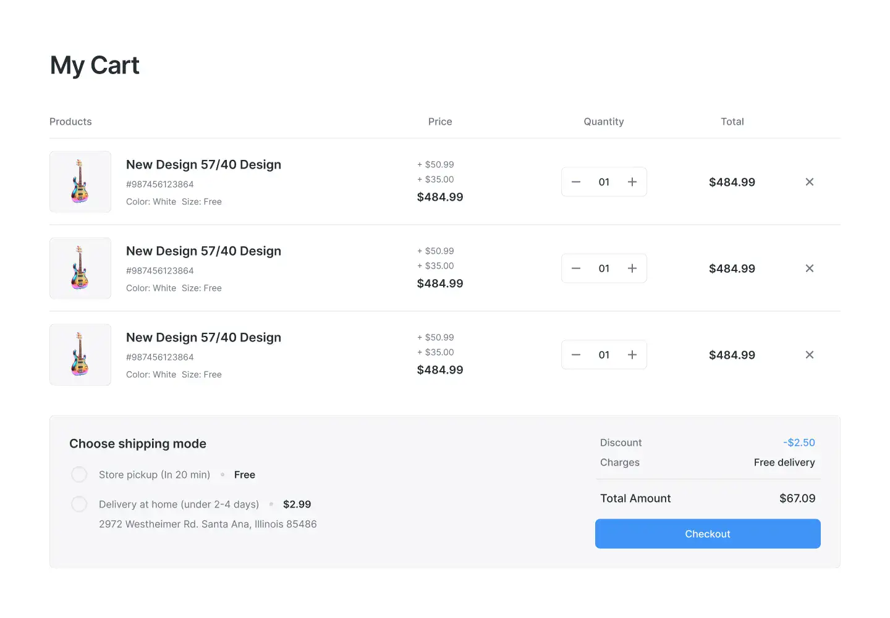The height and width of the screenshot is (618, 890).
Task: Decrease quantity of the first cart product
Action: tap(576, 182)
